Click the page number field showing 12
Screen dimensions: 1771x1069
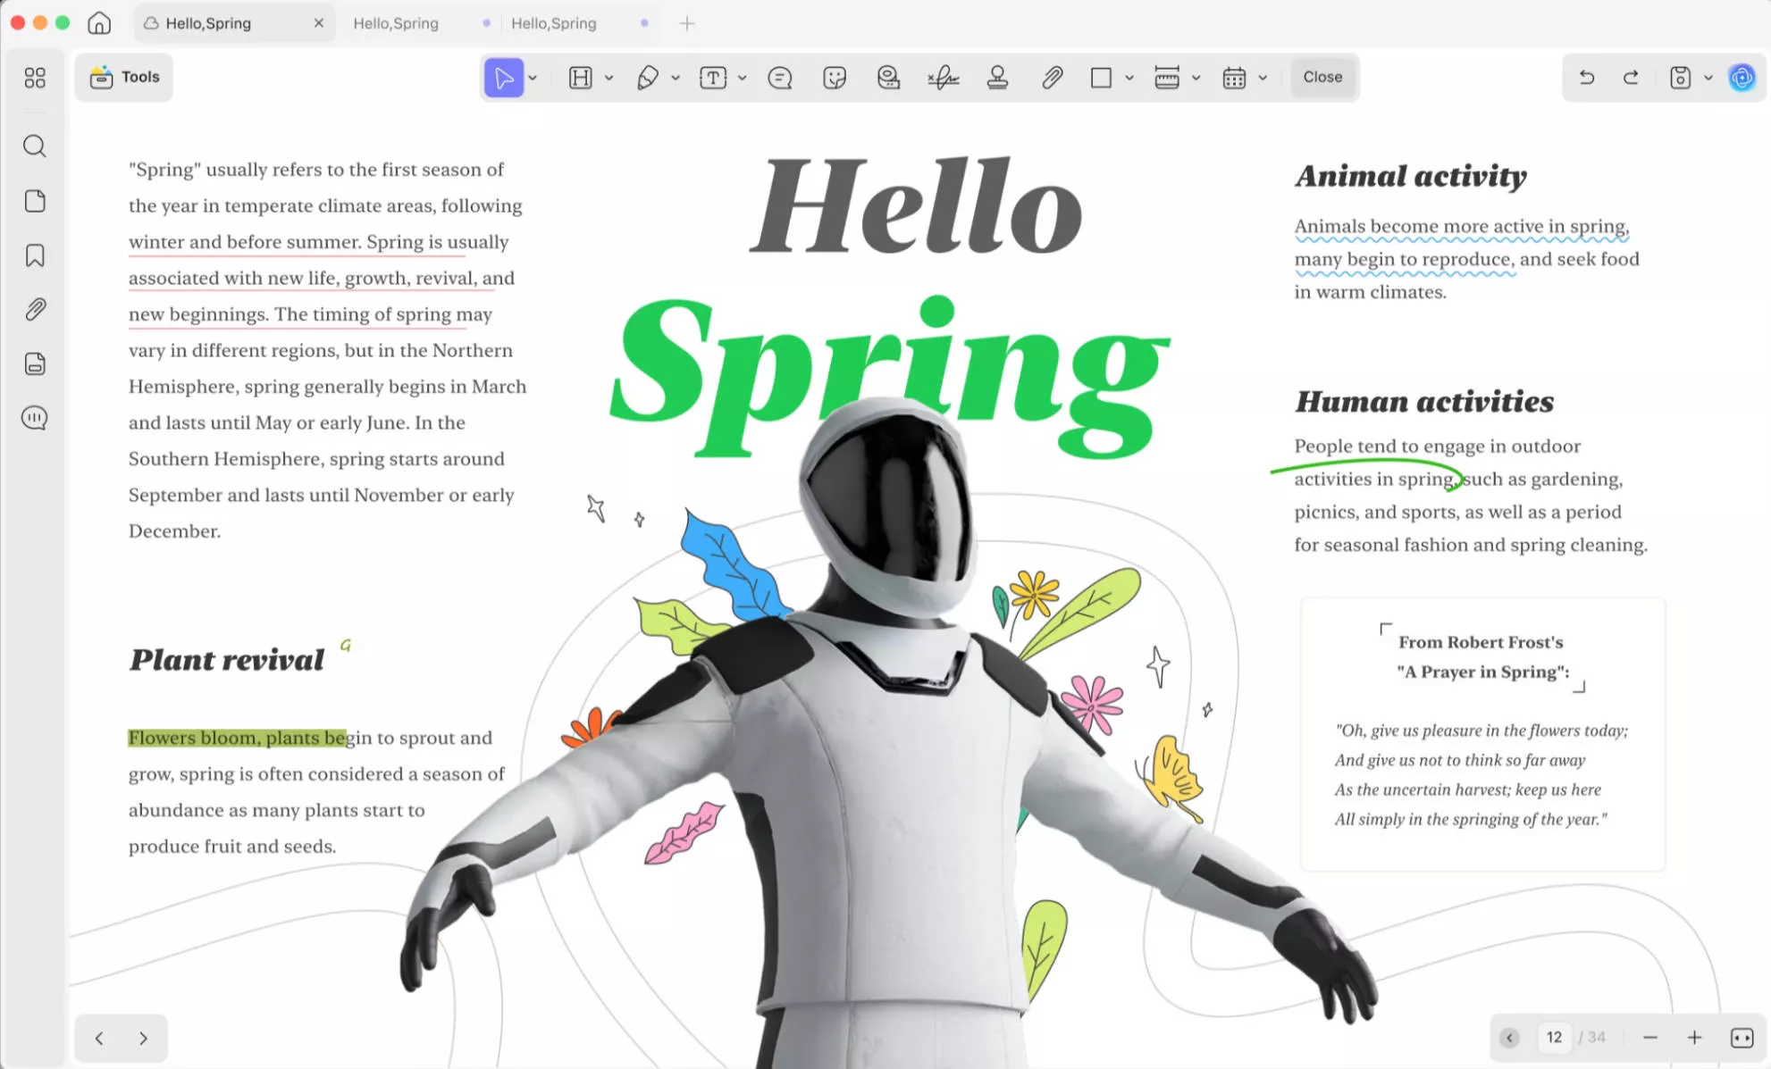point(1554,1037)
